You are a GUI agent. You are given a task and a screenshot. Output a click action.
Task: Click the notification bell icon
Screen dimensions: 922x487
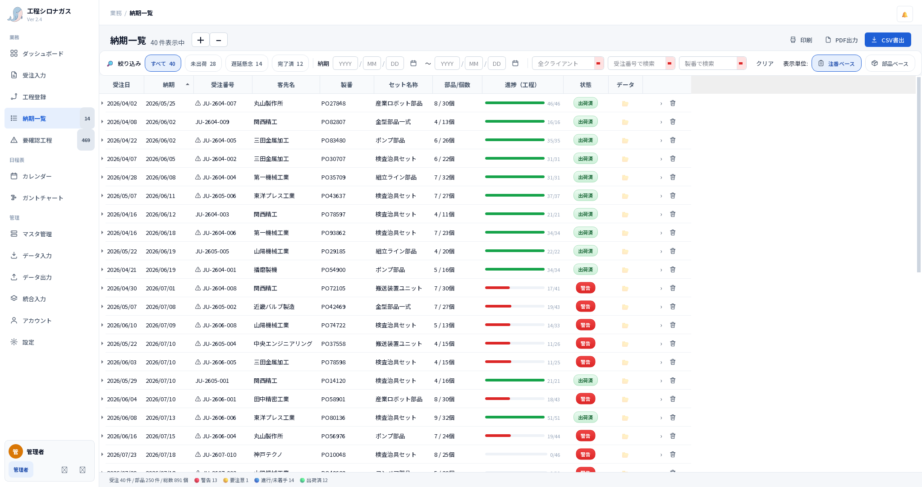(904, 14)
